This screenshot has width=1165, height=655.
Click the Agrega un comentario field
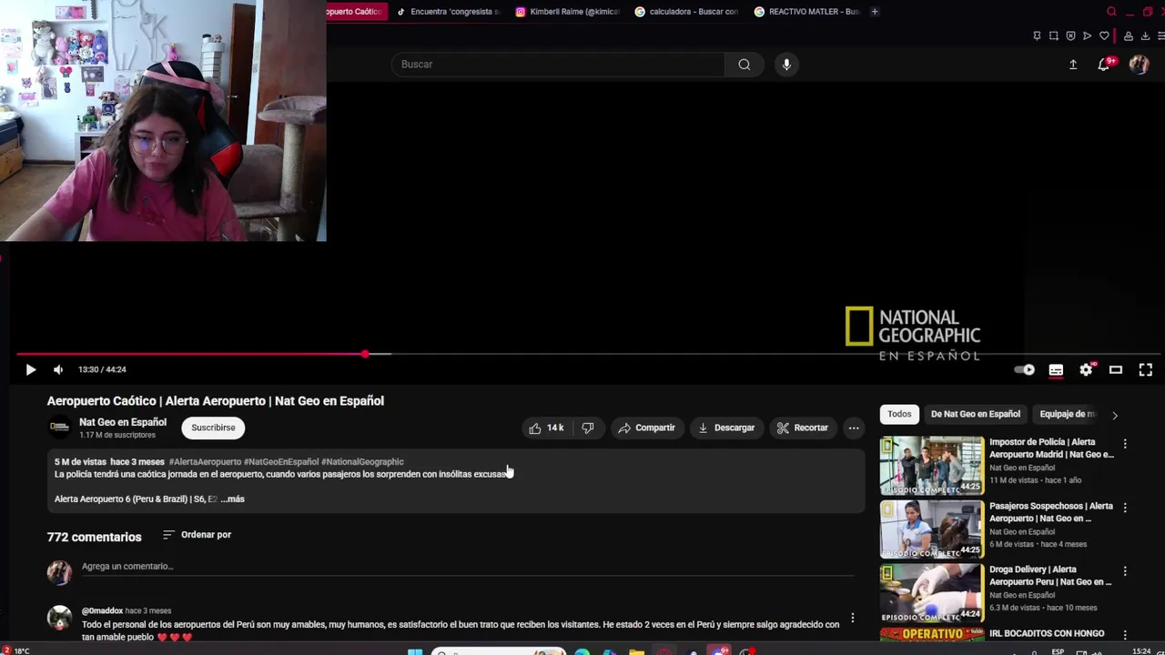(468, 566)
